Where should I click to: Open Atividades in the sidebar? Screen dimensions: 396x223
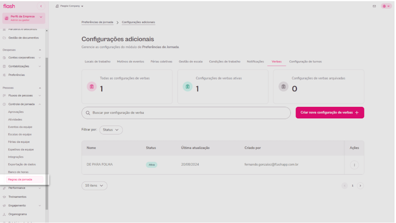tap(15, 120)
